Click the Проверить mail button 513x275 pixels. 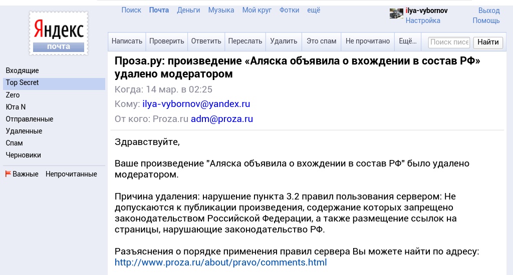click(167, 41)
